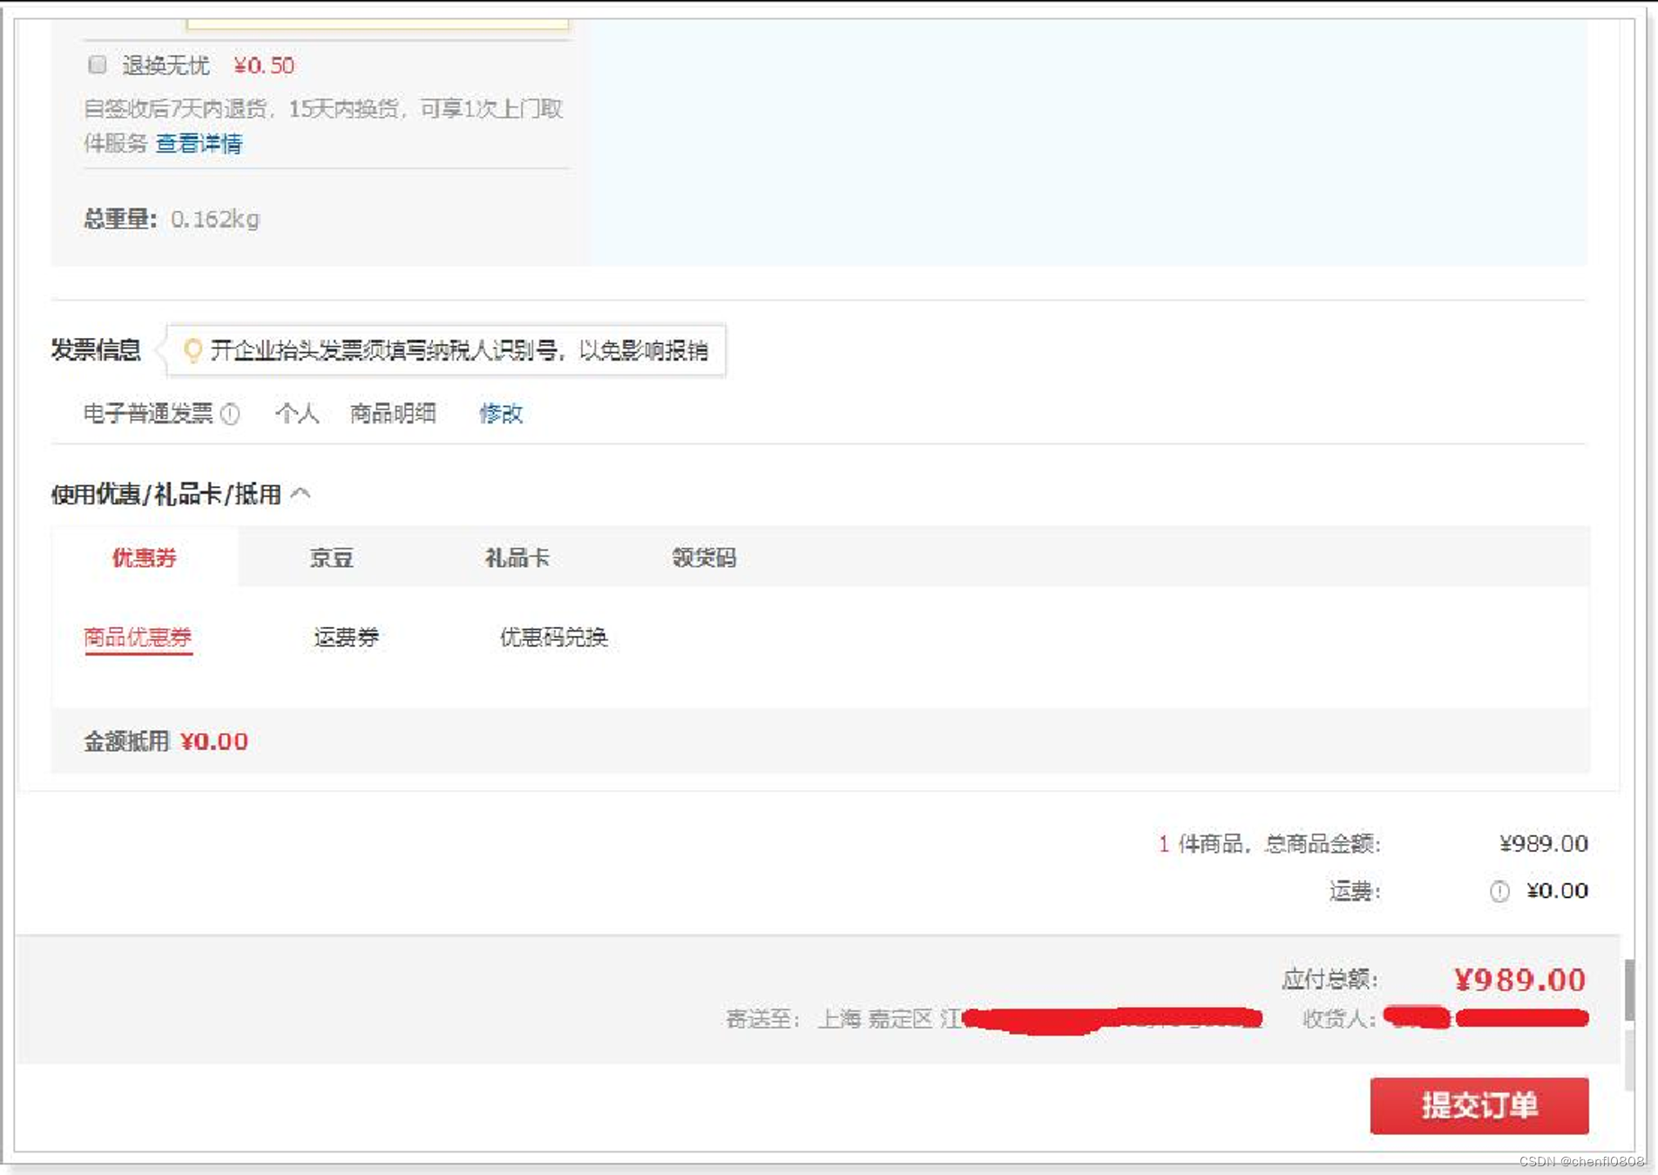Select the 运费券 sub-tab
The height and width of the screenshot is (1175, 1658).
click(347, 638)
